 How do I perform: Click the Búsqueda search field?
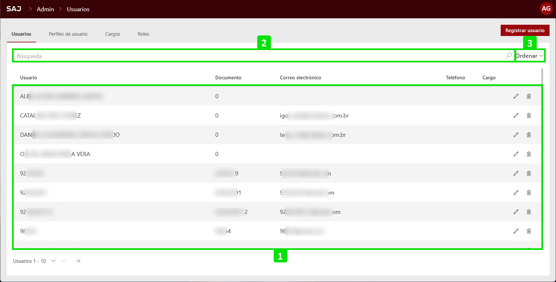coord(257,56)
